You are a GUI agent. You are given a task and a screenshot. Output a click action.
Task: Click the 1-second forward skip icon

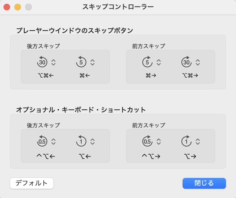pyautogui.click(x=186, y=141)
